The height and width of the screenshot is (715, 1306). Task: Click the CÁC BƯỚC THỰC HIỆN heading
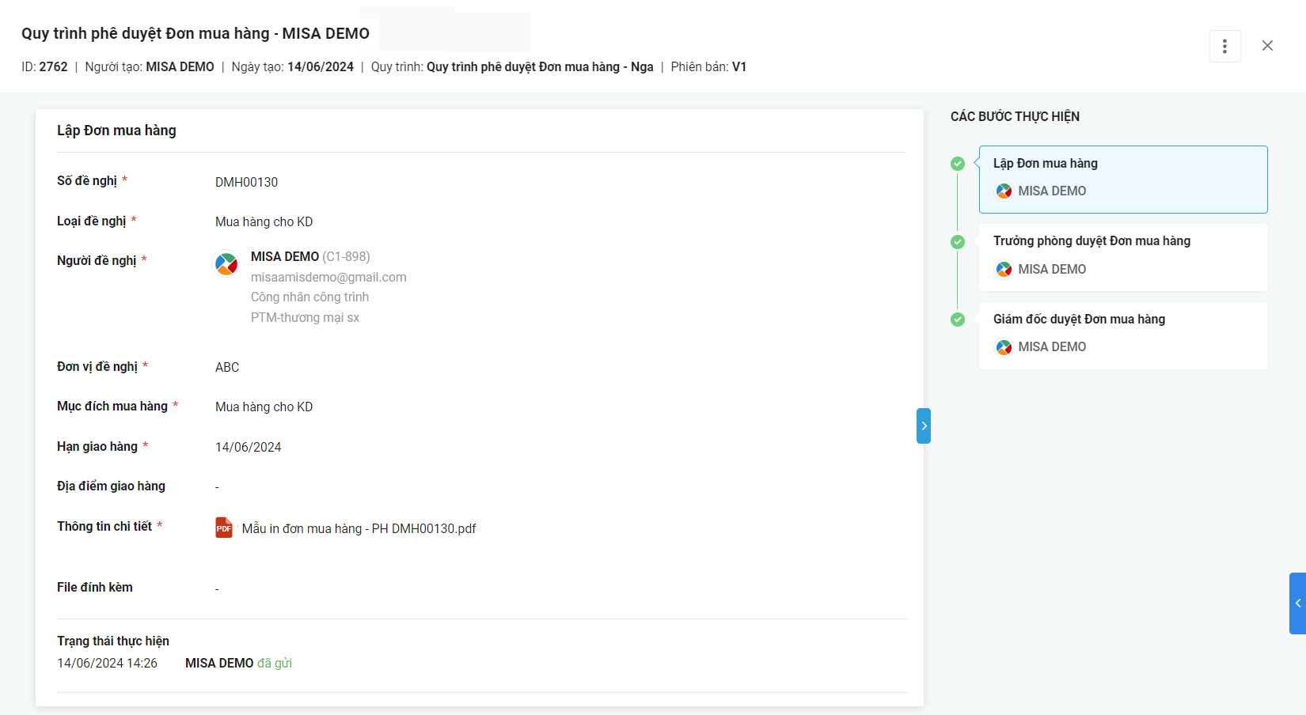click(x=1015, y=116)
